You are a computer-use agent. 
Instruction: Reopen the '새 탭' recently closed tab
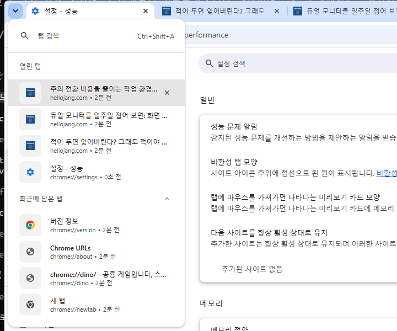[96, 305]
